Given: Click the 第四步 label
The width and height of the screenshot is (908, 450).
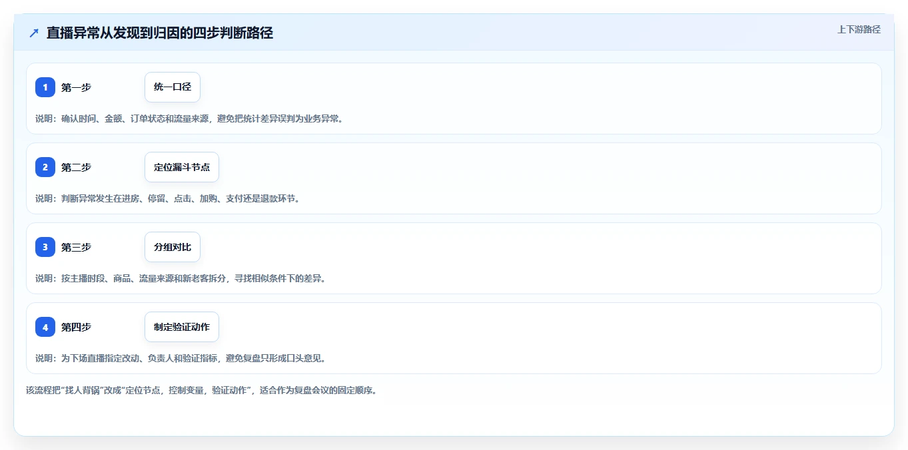Looking at the screenshot, I should pyautogui.click(x=76, y=327).
